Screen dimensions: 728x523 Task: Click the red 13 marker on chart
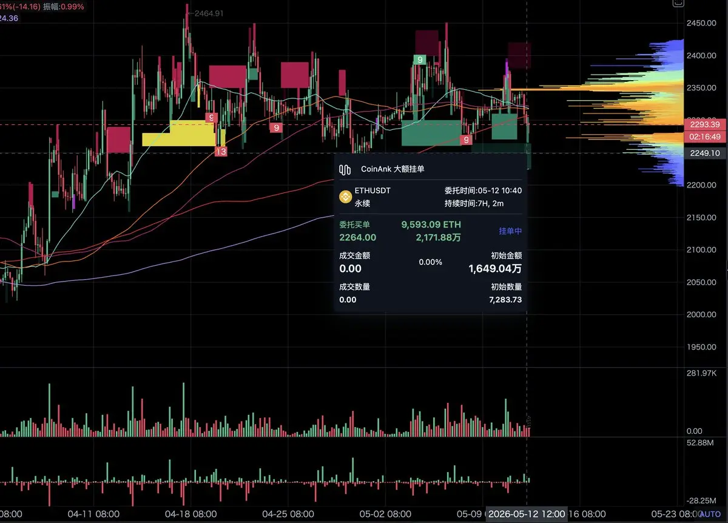click(x=221, y=152)
